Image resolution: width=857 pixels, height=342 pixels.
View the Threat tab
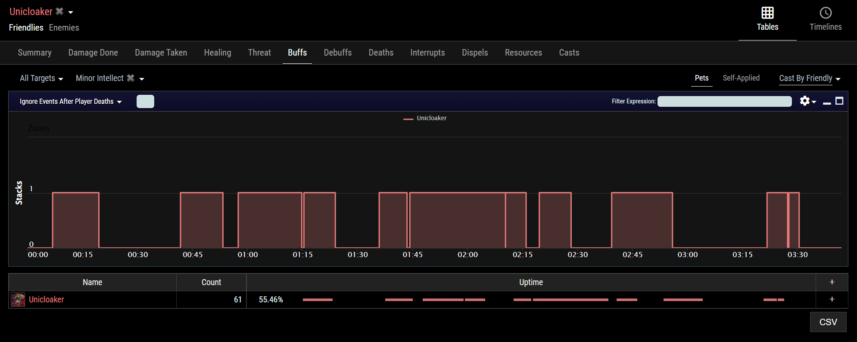[x=259, y=53]
